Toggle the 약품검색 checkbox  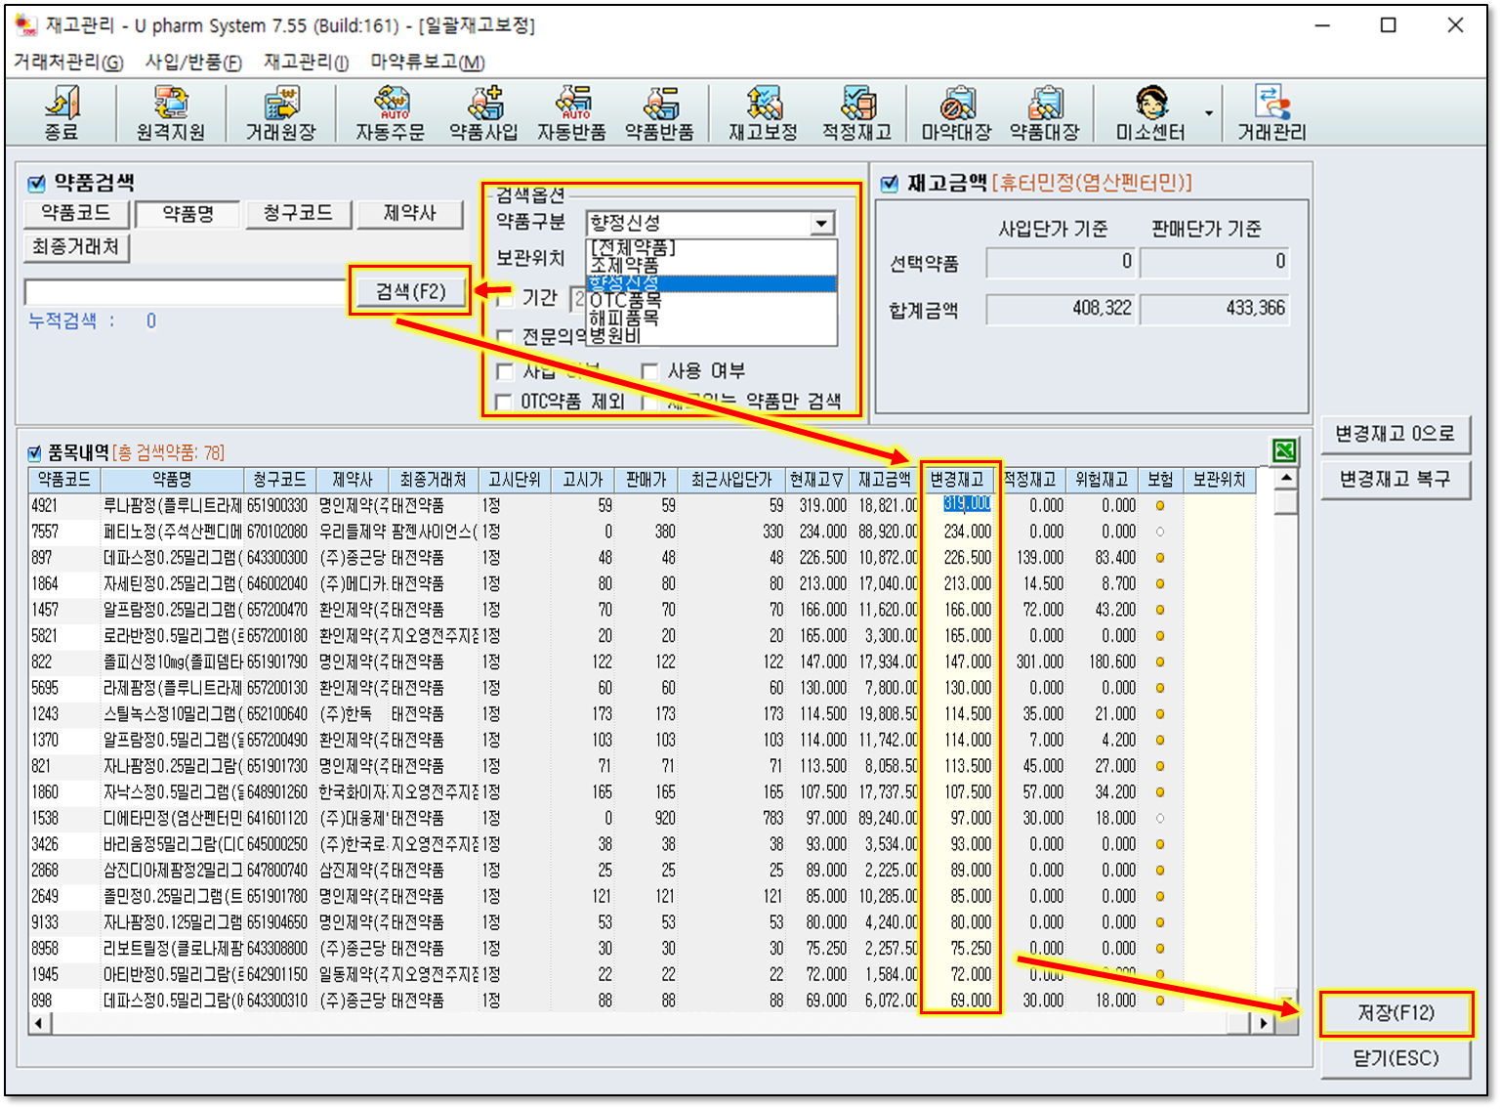click(x=37, y=184)
